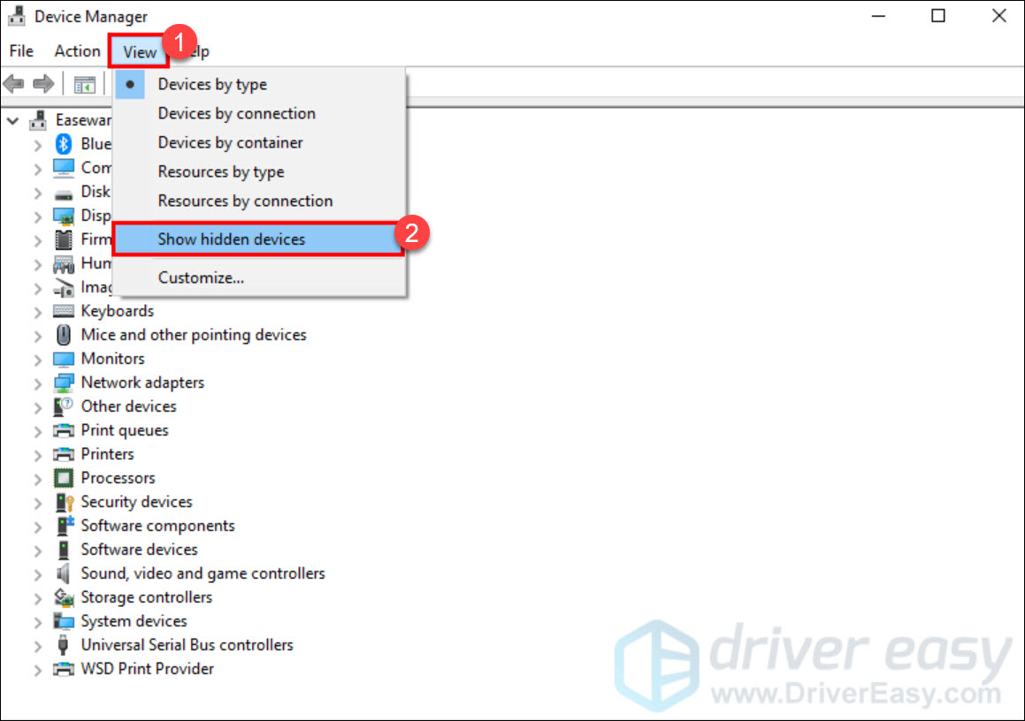Select the Devices by type radio option
The height and width of the screenshot is (721, 1025).
click(x=212, y=84)
